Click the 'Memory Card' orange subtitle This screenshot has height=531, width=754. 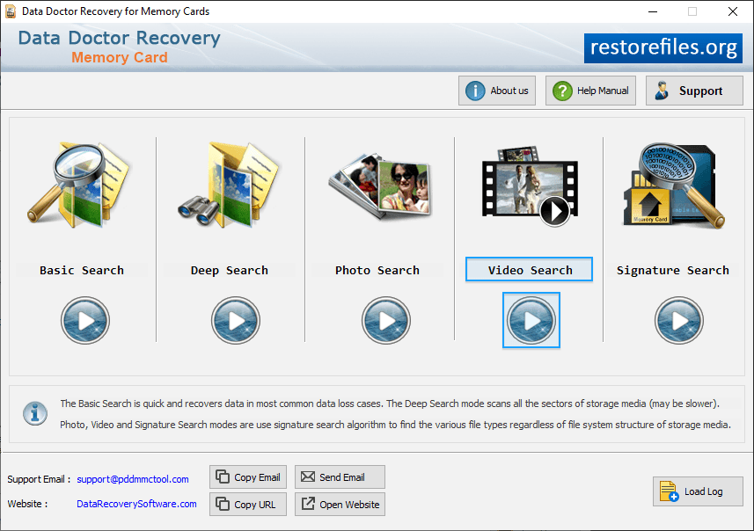(x=120, y=57)
